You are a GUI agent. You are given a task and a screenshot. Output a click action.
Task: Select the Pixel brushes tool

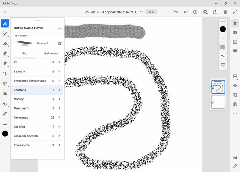tap(5, 23)
